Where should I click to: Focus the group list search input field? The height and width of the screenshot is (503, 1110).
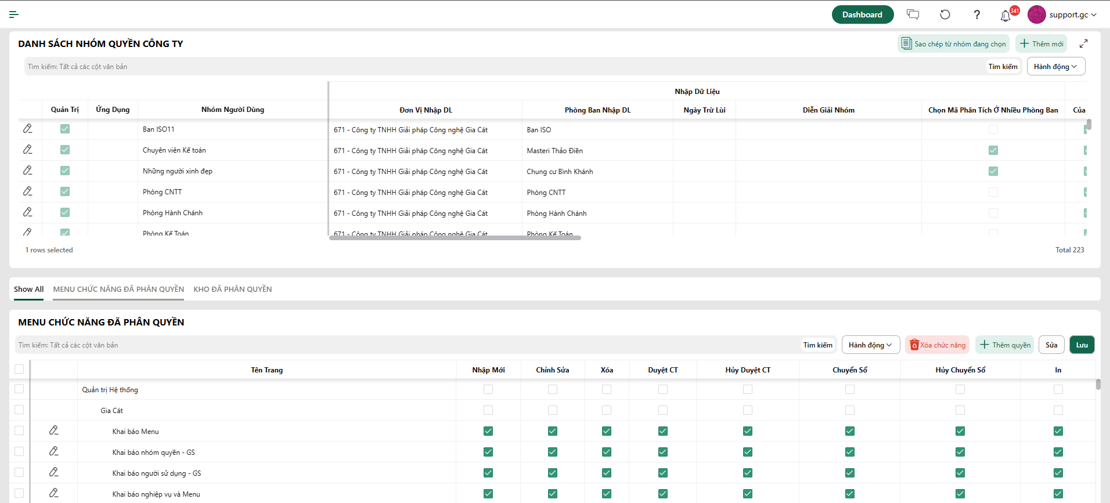[x=504, y=66]
